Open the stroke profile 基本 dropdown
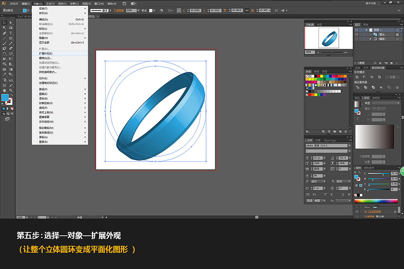 [110, 10]
